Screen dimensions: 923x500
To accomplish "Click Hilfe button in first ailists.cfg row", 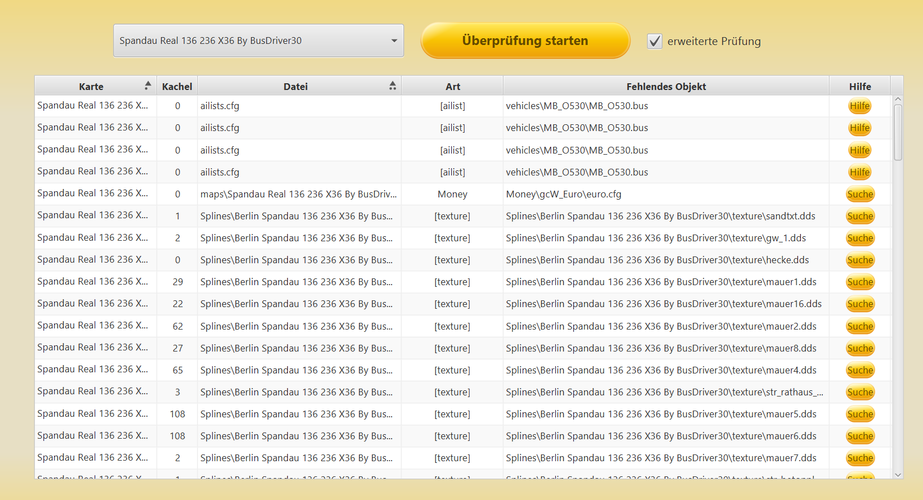I will coord(859,106).
